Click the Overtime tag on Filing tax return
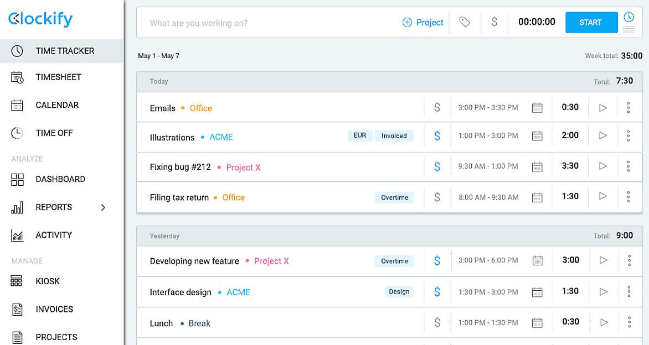The image size is (649, 345). click(x=394, y=197)
